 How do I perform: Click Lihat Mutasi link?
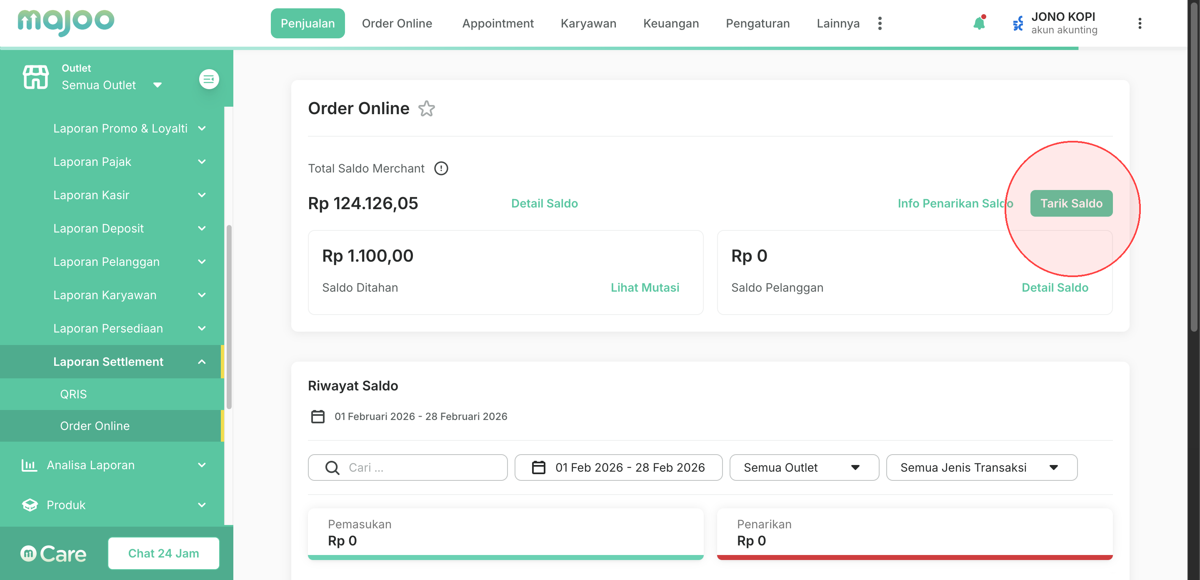pos(644,287)
